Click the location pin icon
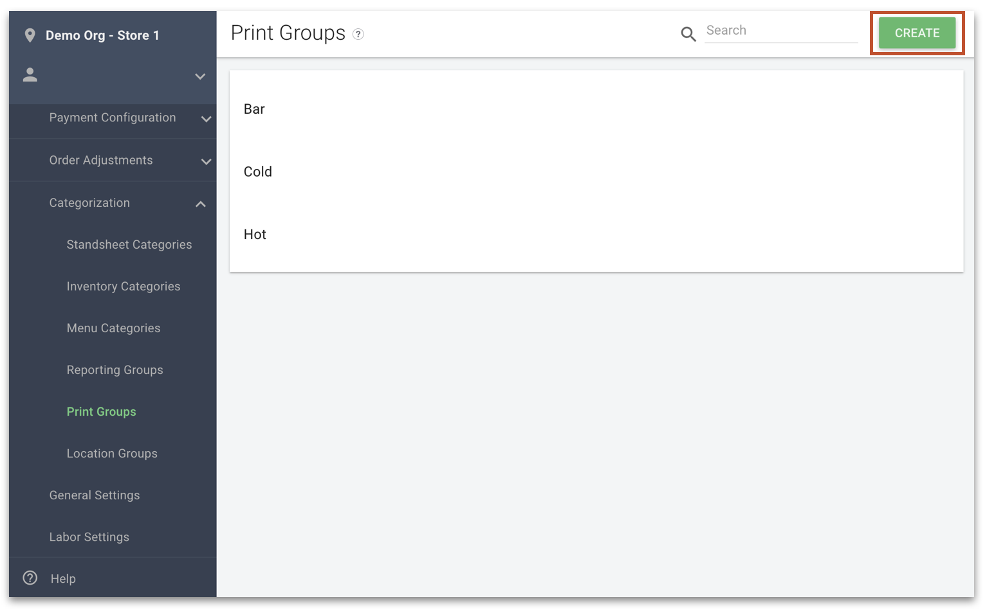Viewport: 996px width, 613px height. click(x=30, y=35)
